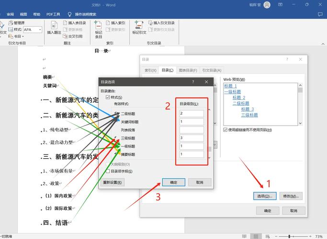Edit TOC level field for 二级标题
Image resolution: width=327 pixels, height=239 pixels.
tap(192, 113)
